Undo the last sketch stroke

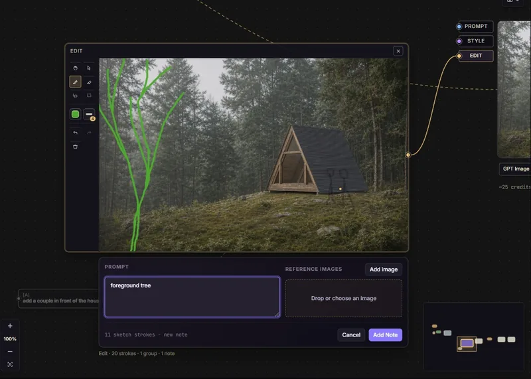75,133
